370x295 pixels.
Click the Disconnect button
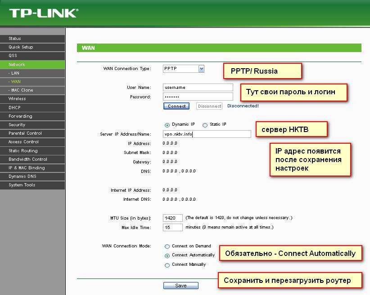(x=209, y=106)
